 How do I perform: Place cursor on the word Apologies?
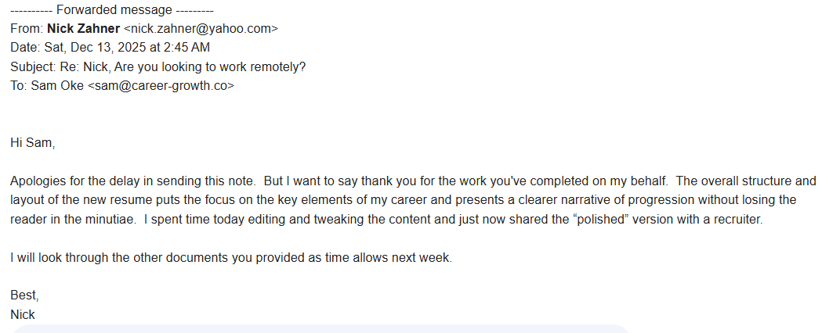click(37, 181)
